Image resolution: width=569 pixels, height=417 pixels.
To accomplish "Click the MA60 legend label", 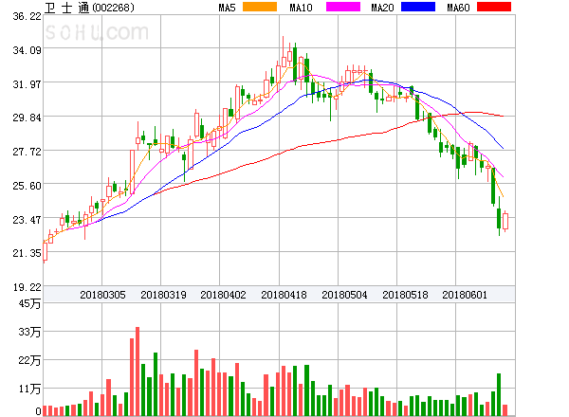I will click(x=458, y=8).
